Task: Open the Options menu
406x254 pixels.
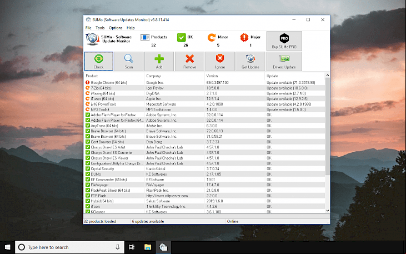Action: coord(116,28)
